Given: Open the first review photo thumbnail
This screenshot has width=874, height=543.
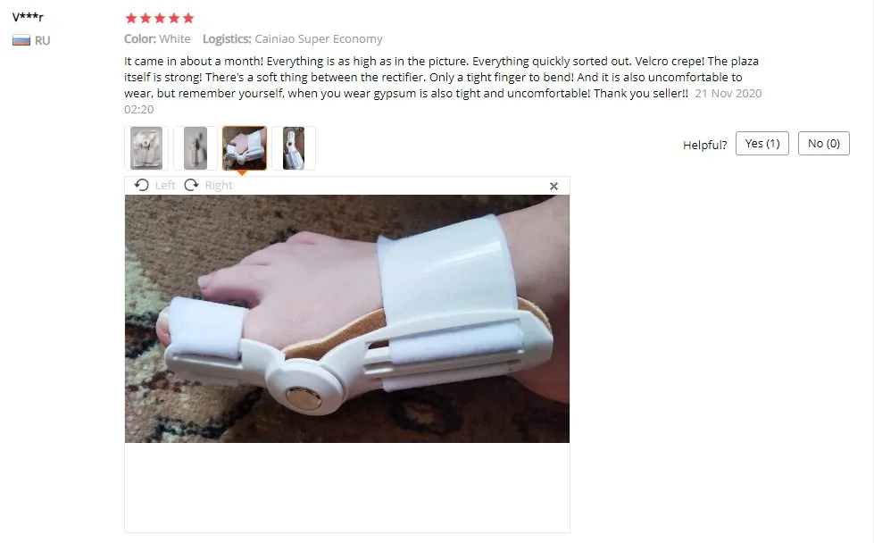Looking at the screenshot, I should point(146,148).
